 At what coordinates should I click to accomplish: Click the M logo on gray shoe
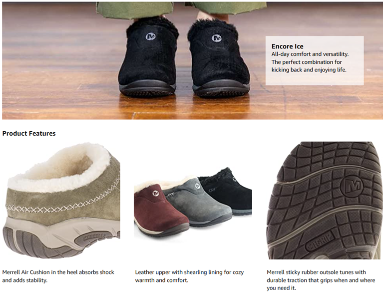pos(198,186)
